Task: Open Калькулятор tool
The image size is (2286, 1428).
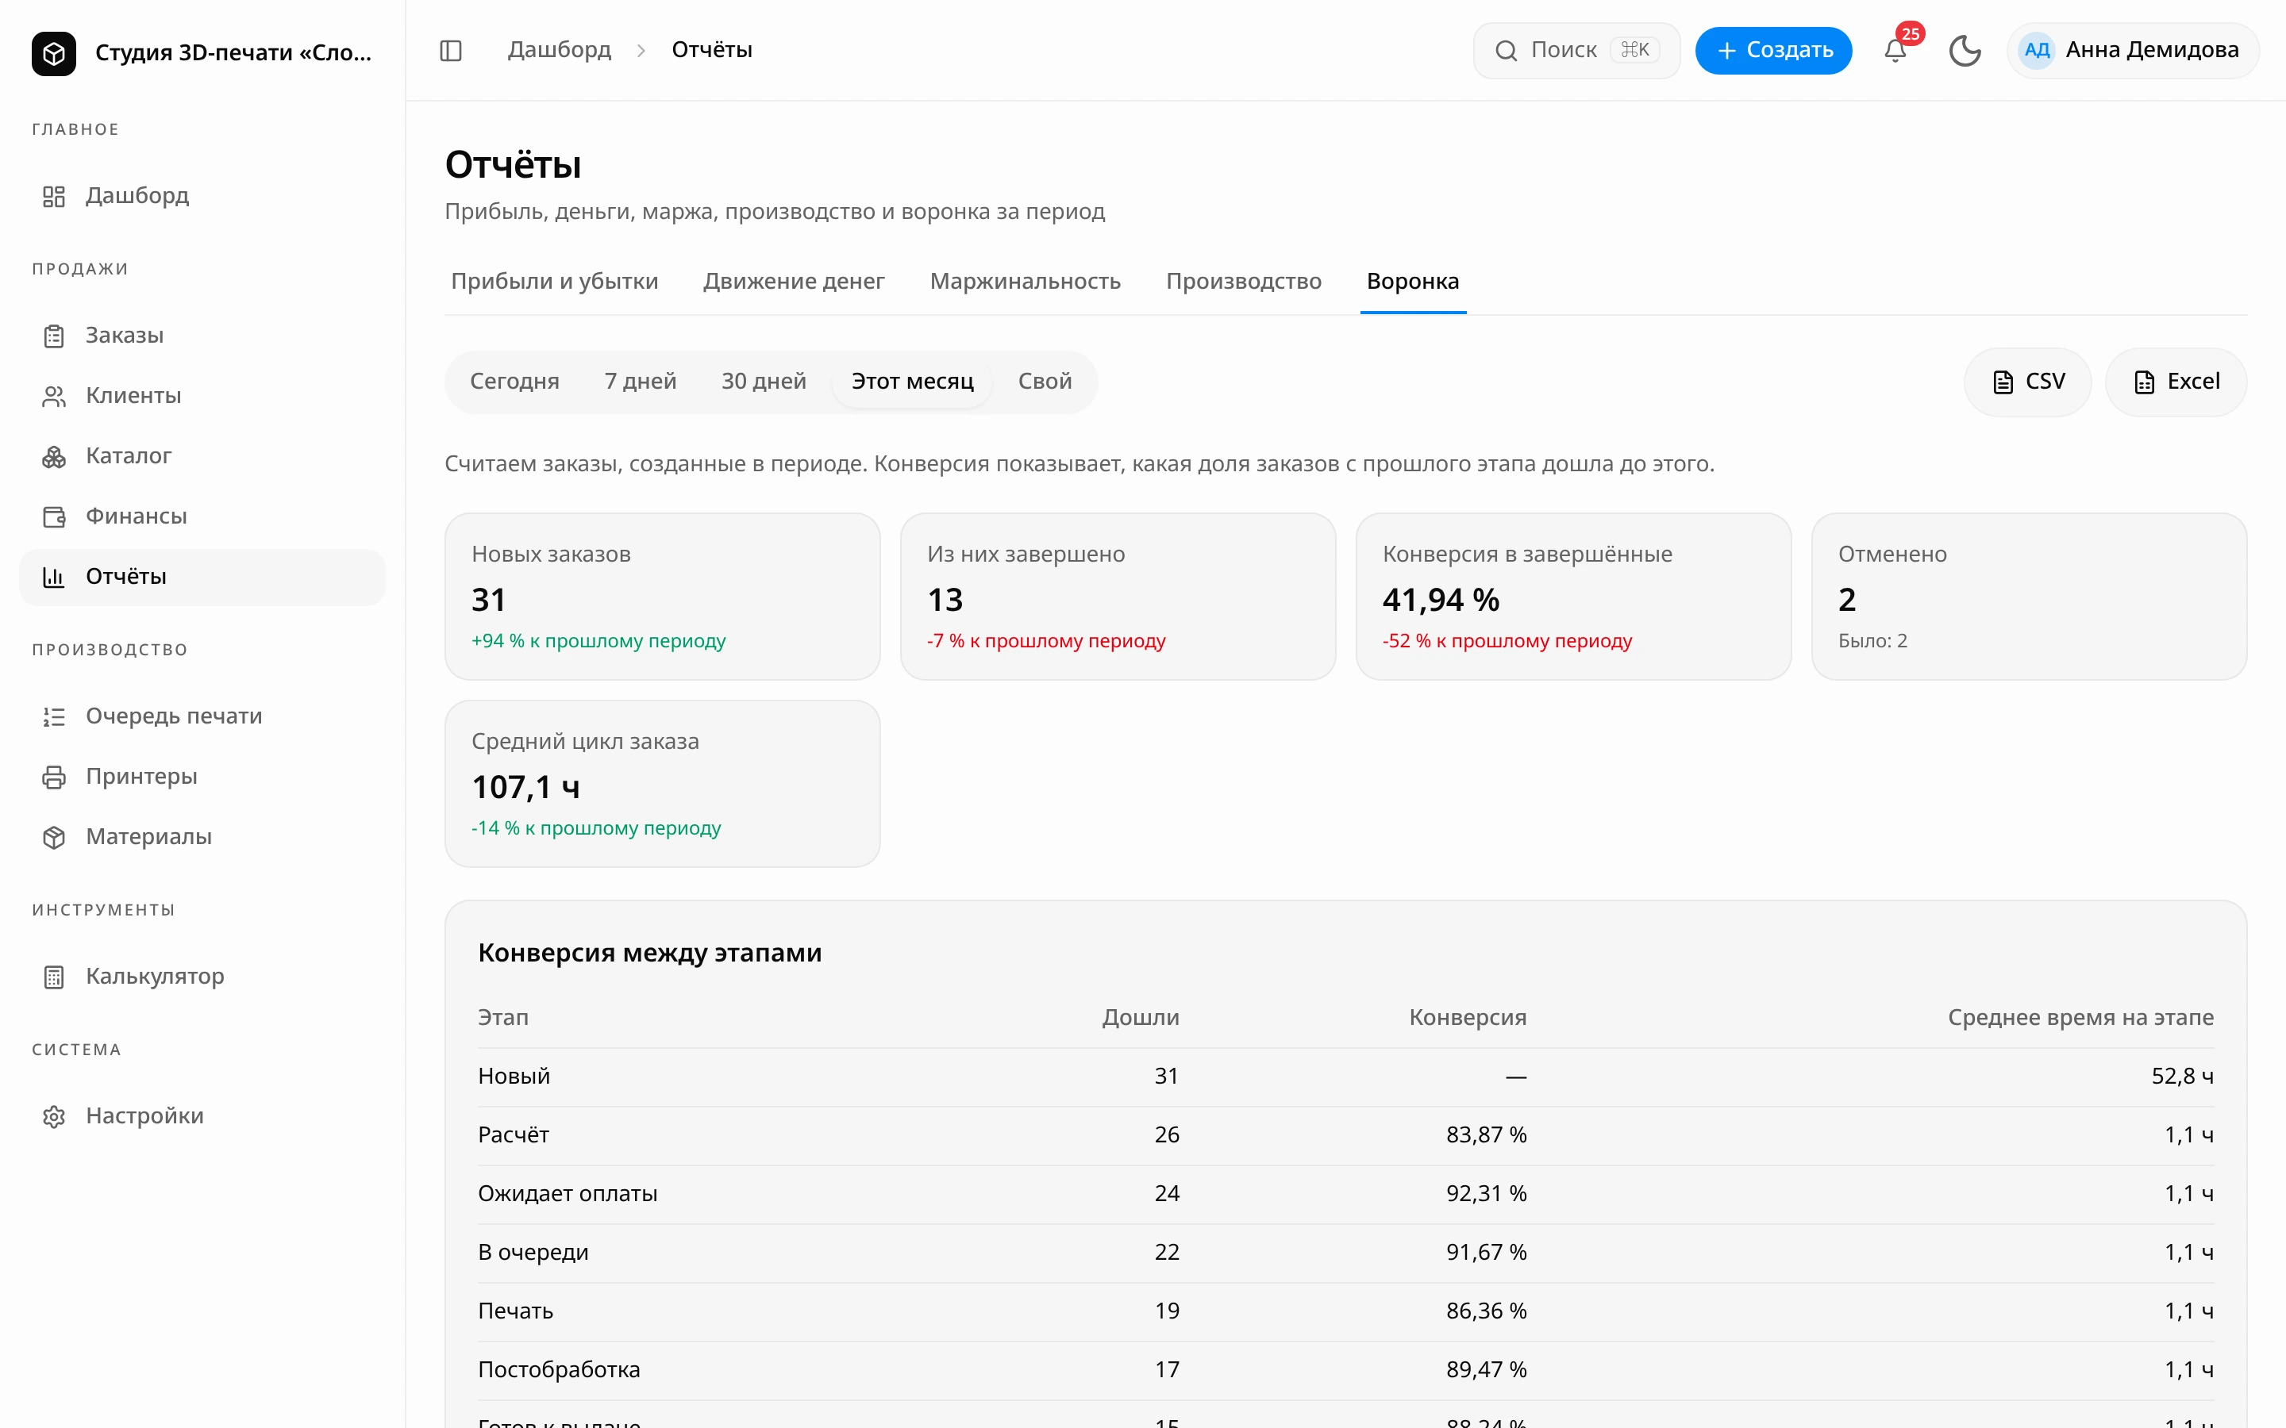Action: [x=202, y=977]
